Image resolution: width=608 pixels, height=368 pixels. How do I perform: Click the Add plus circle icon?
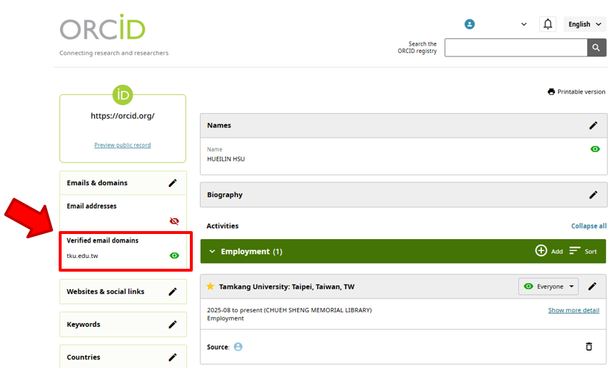(x=541, y=251)
